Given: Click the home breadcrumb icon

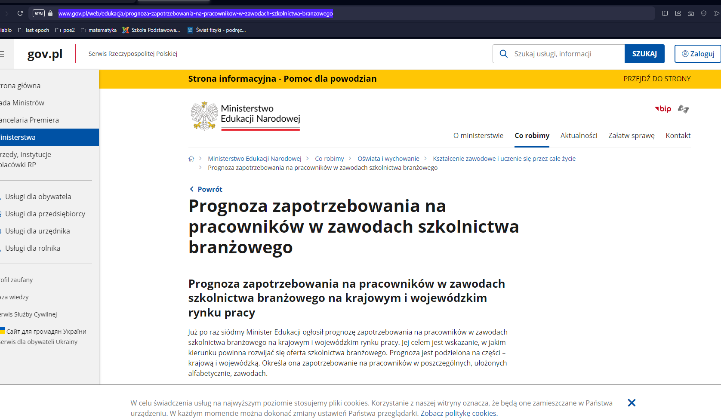Looking at the screenshot, I should tap(191, 159).
